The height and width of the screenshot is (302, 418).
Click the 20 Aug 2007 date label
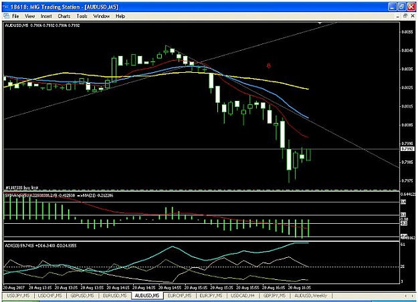point(14,287)
